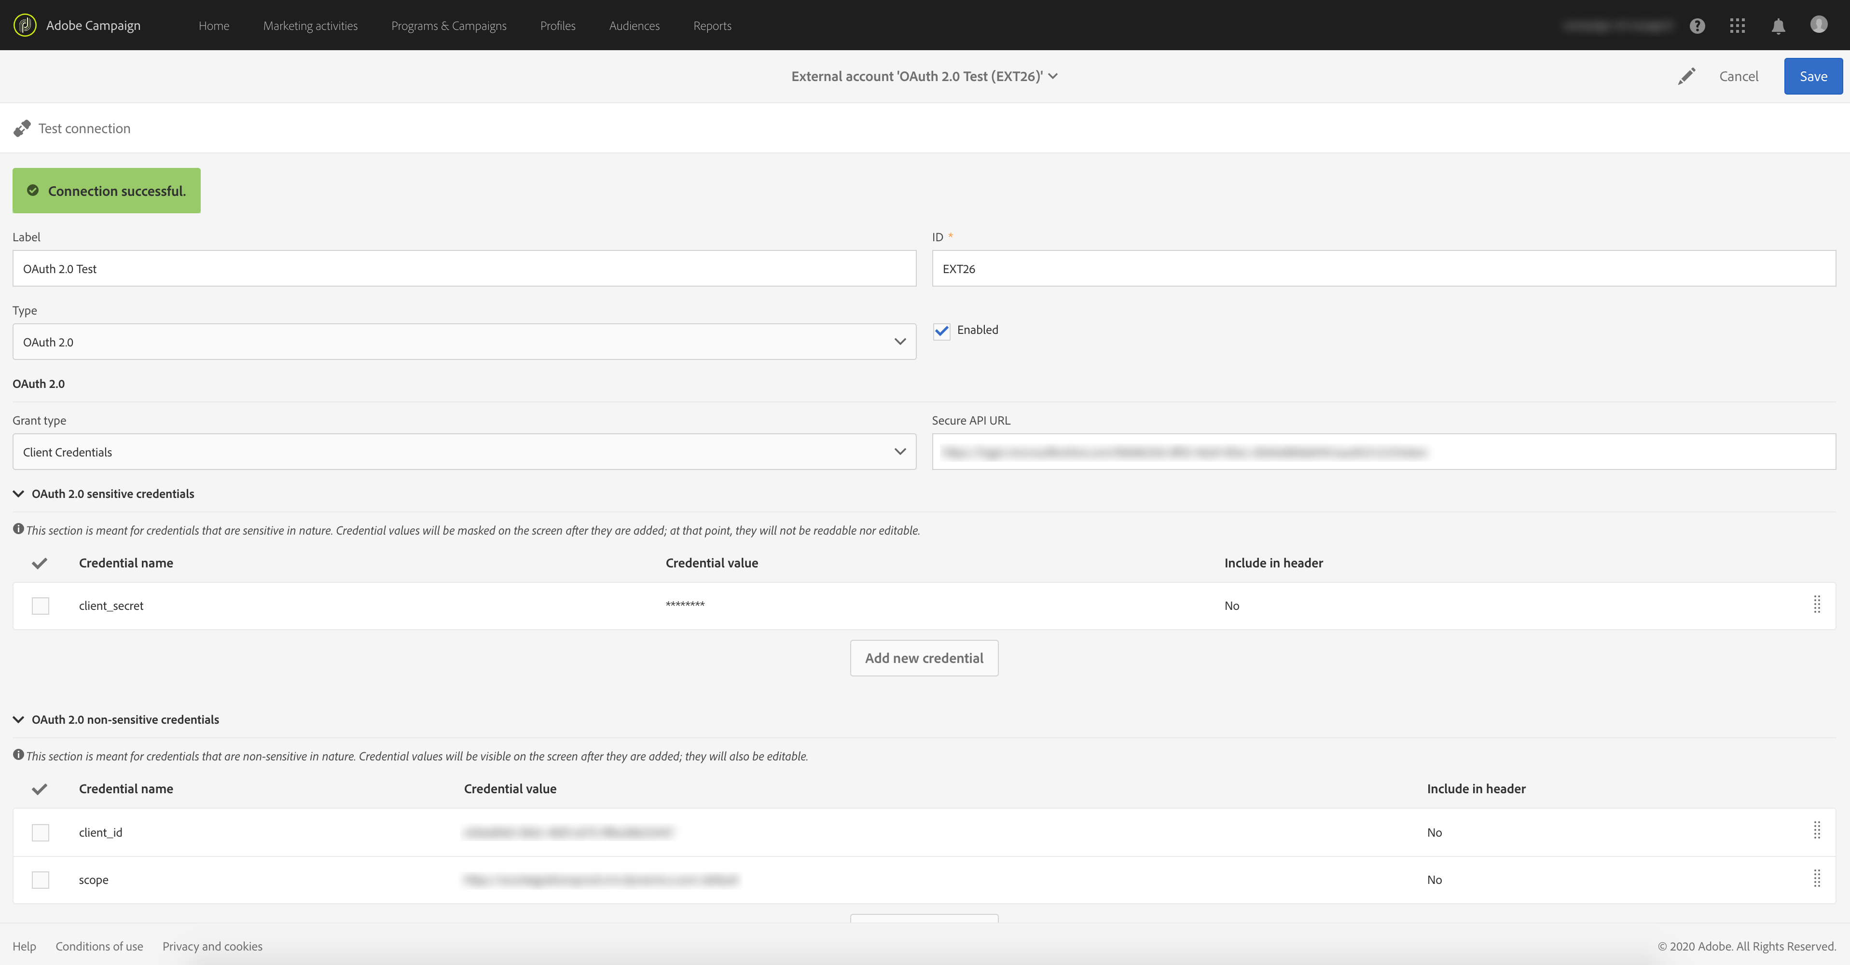Click the Adobe Campaign logo icon
The image size is (1850, 965).
pyautogui.click(x=25, y=25)
